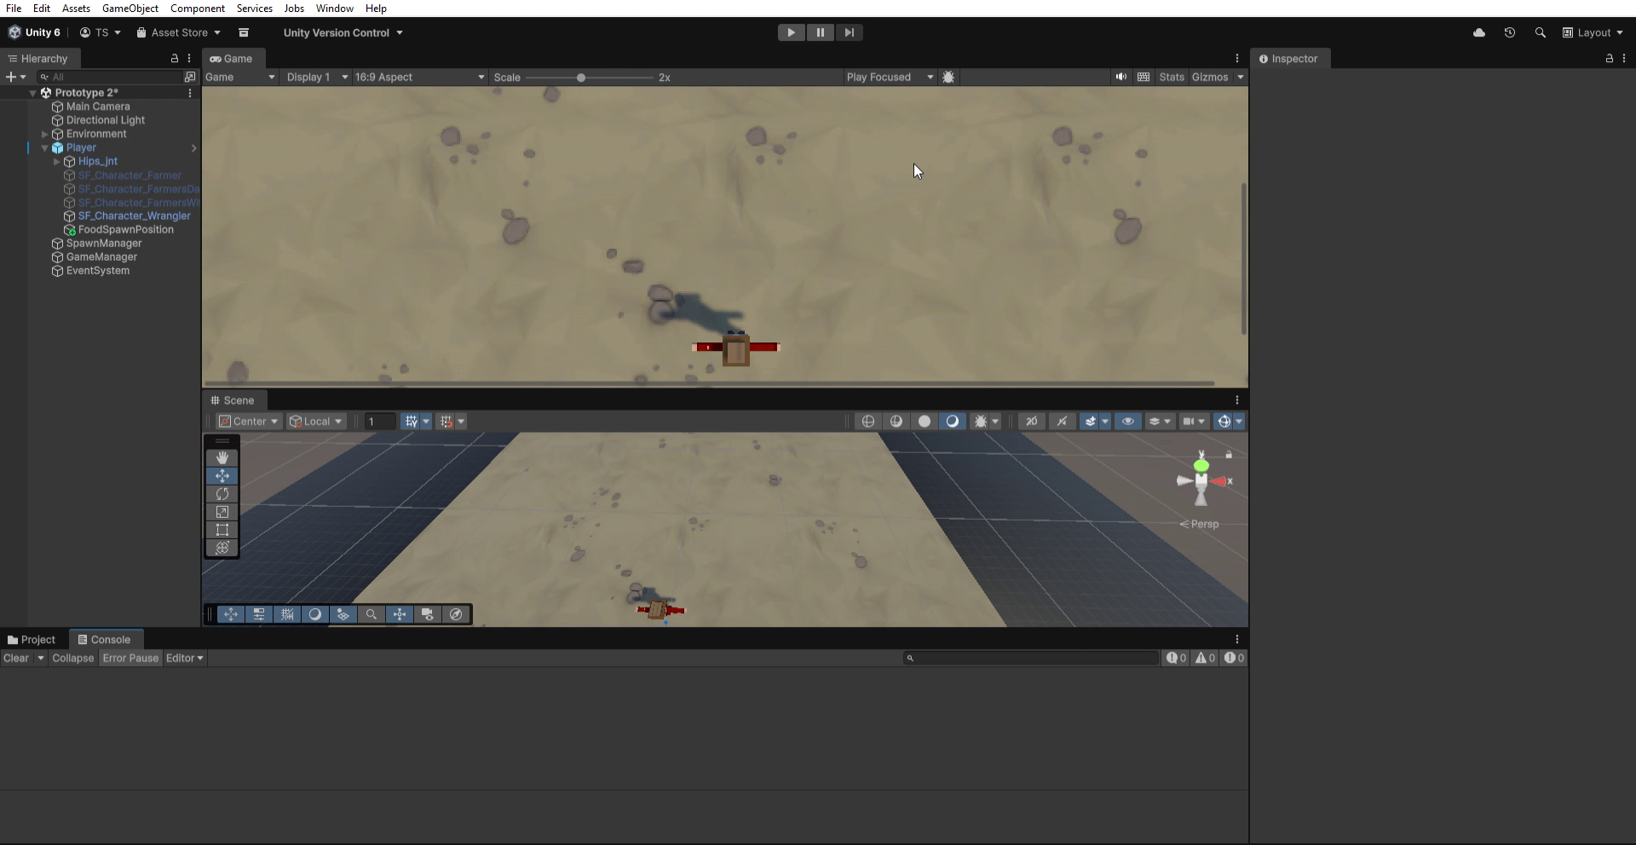Select the Hand tool in the Scene toolbar
1636x845 pixels.
point(222,457)
